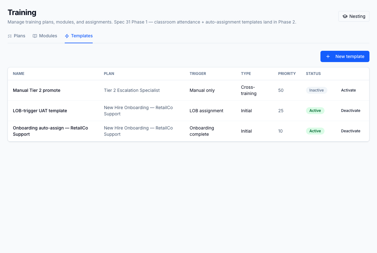Create a New template

pos(345,56)
